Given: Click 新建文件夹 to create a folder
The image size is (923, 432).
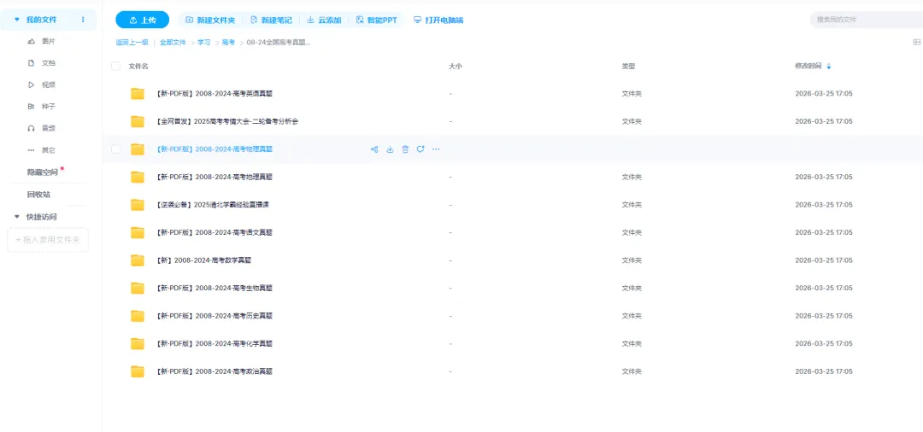Looking at the screenshot, I should click(x=210, y=20).
